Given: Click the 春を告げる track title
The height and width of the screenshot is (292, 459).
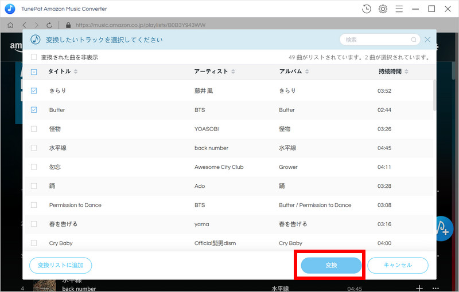Looking at the screenshot, I should pyautogui.click(x=63, y=224).
